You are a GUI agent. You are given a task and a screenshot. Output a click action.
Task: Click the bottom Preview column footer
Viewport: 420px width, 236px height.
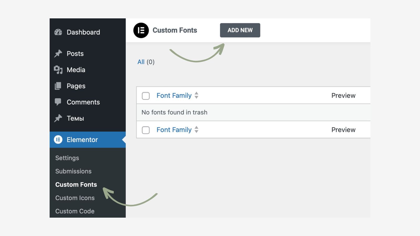[343, 130]
